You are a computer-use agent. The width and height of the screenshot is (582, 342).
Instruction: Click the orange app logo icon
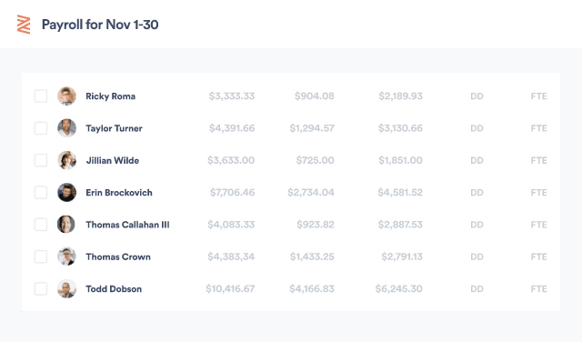tap(24, 25)
